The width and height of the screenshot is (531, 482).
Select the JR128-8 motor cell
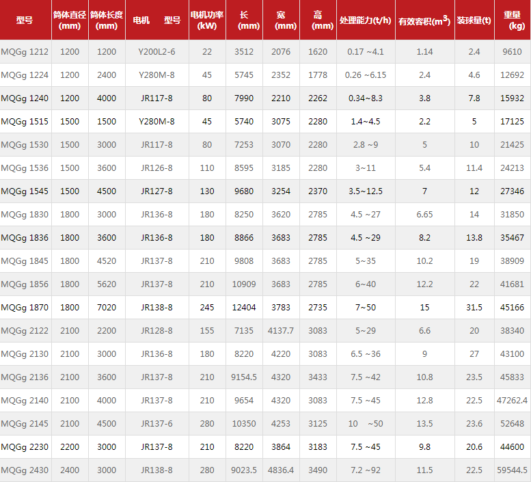156,331
